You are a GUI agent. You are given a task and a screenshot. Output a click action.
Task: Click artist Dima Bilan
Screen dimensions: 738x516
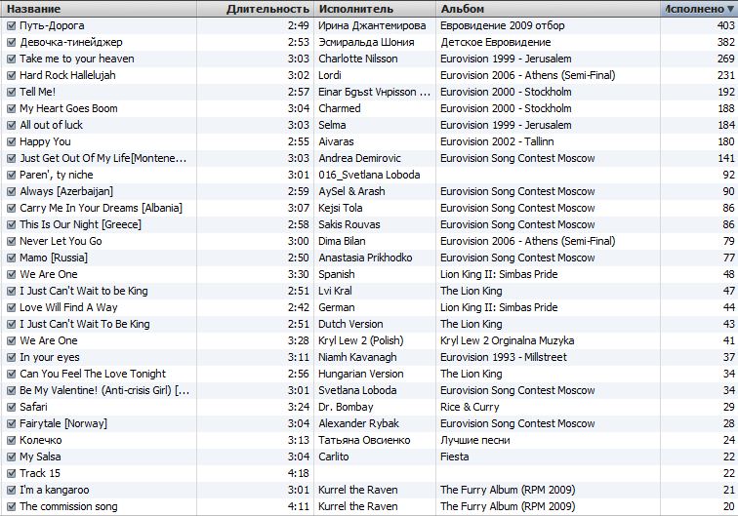(343, 241)
